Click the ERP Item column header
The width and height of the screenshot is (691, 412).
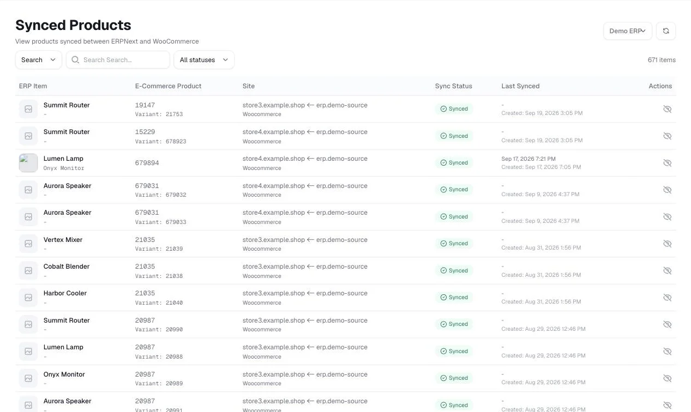(33, 86)
